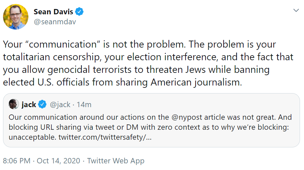
Task: Click jack's blue verified checkmark badge
Action: [x=42, y=104]
